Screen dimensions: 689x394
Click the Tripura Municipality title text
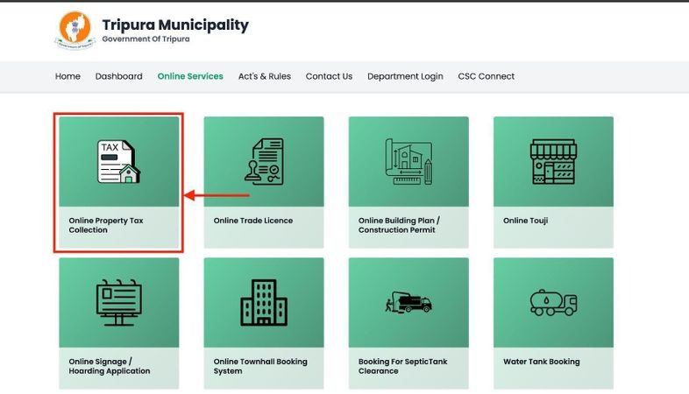pos(175,25)
